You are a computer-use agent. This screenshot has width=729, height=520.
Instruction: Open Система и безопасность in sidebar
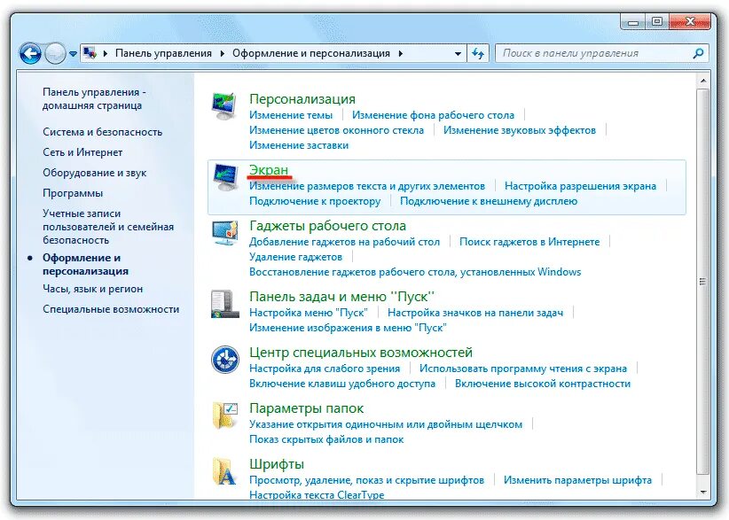(x=102, y=132)
